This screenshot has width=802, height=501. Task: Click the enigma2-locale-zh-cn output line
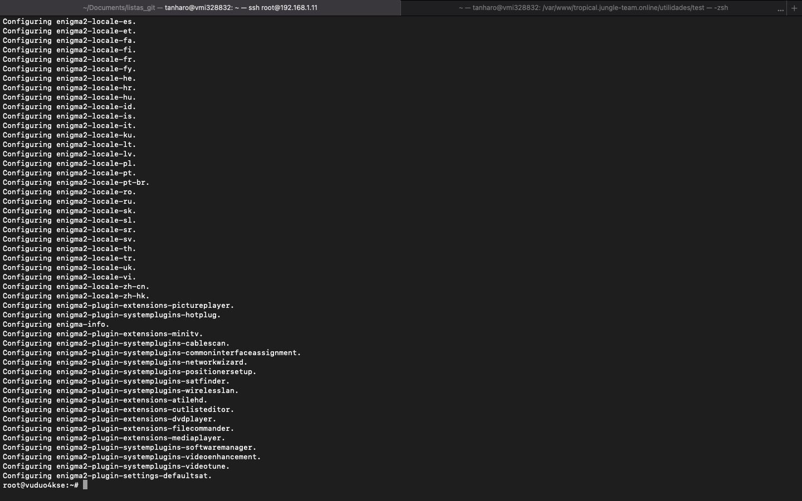(x=76, y=287)
